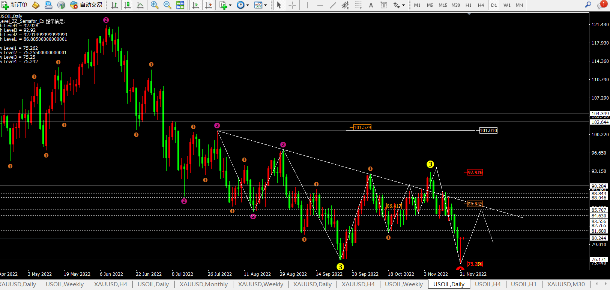610x290 pixels.
Task: Open the USOIL,H1 chart tab
Action: click(x=524, y=284)
